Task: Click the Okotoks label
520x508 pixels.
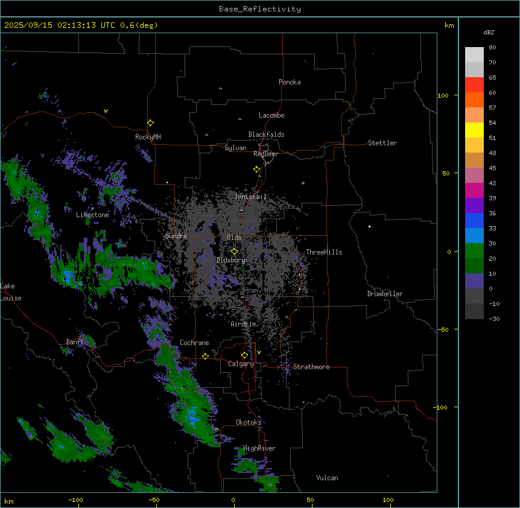Action: coord(249,422)
